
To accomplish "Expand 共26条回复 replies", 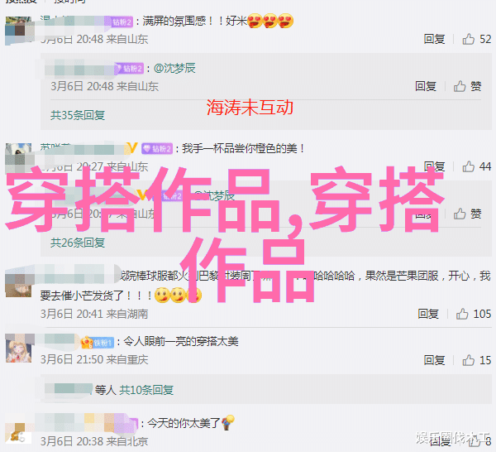I will click(x=78, y=243).
